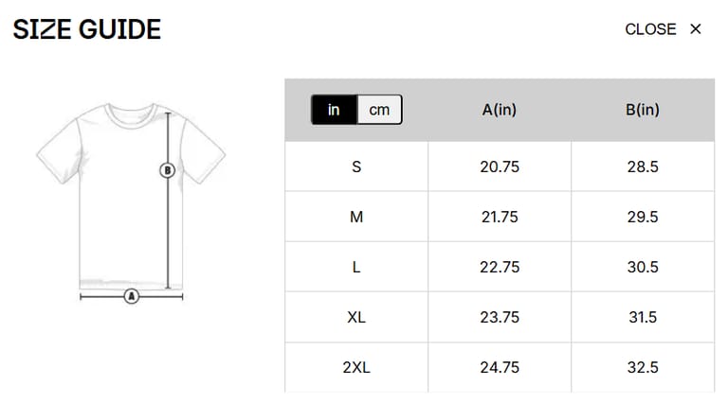Click the circled A marker on shirt
Viewport: 728px width, 403px height.
132,296
